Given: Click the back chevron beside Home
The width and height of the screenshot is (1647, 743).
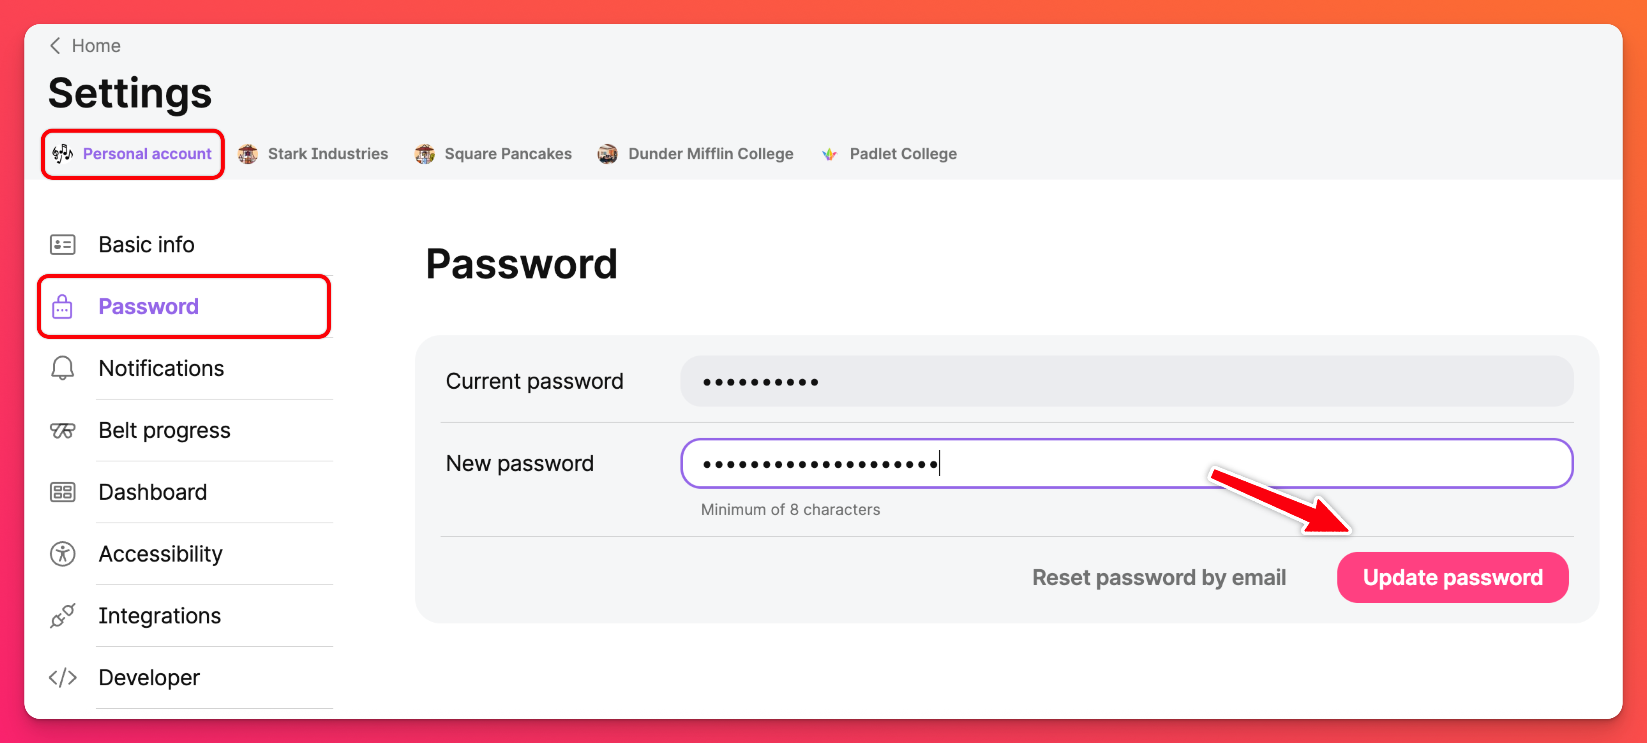Looking at the screenshot, I should [56, 46].
